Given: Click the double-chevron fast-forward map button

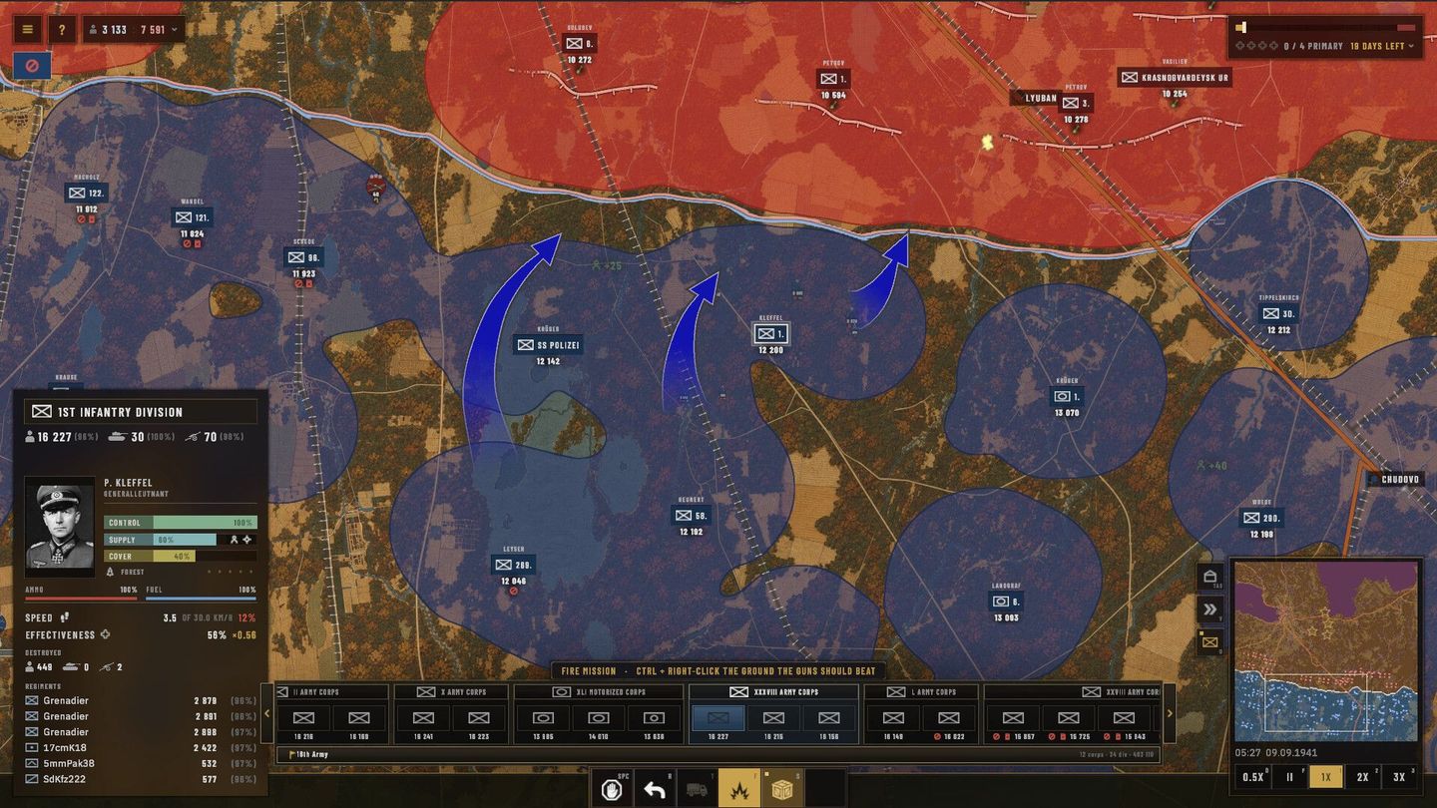Looking at the screenshot, I should pyautogui.click(x=1210, y=609).
